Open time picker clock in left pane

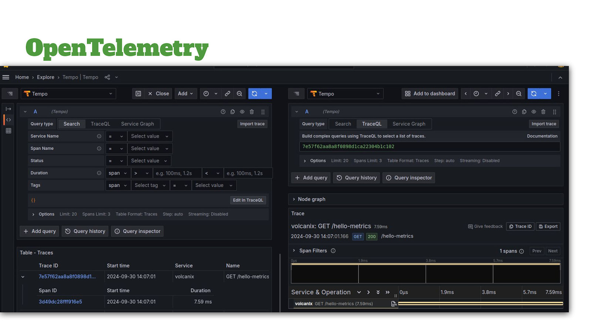[x=206, y=94]
